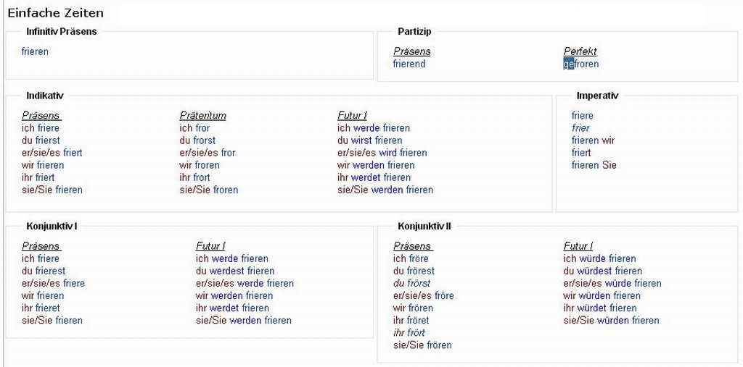This screenshot has width=743, height=367.
Task: Click the italic imperative "frier"
Action: [x=580, y=128]
